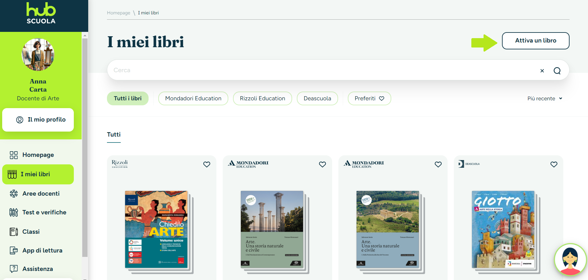Viewport: 588px width, 280px height.
Task: Click the App di lettura icon
Action: click(14, 251)
